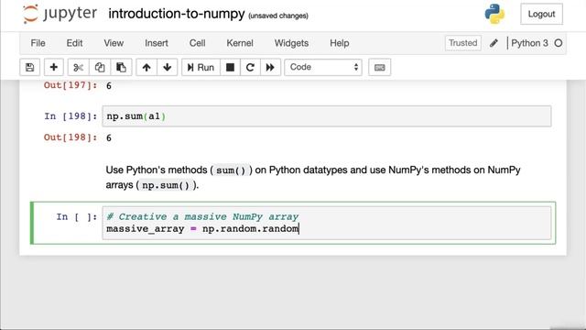Open the cell type Code dropdown
Viewport: 586px width, 330px height.
point(323,67)
